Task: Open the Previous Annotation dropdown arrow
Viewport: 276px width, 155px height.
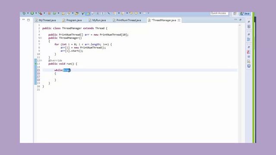Action: coord(127,13)
